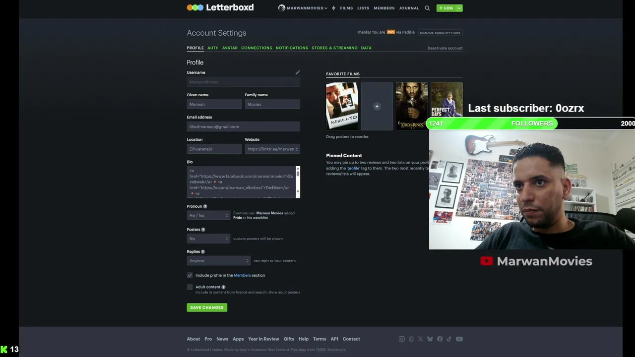Switch to the Avatar settings tab
The width and height of the screenshot is (635, 357).
(x=230, y=48)
